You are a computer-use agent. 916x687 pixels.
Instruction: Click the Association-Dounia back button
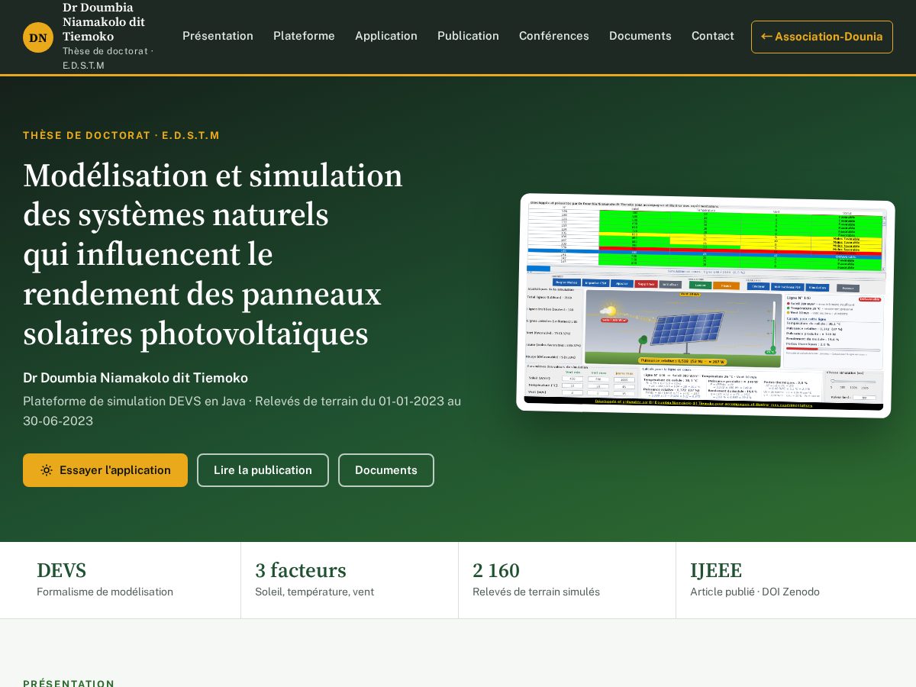coord(822,37)
